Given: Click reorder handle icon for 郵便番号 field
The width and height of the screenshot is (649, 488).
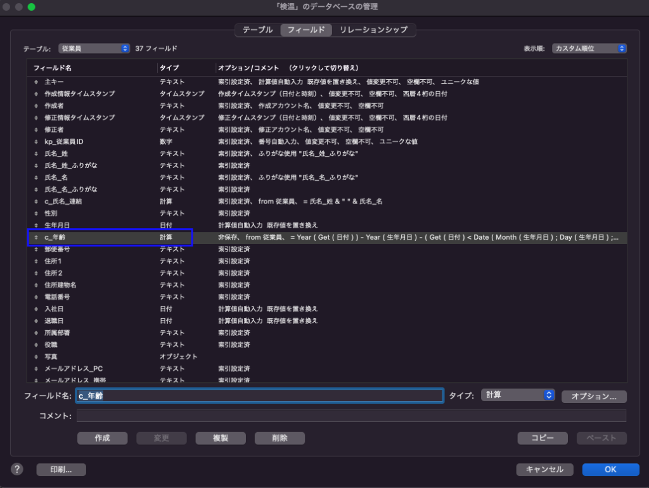Looking at the screenshot, I should tap(36, 249).
